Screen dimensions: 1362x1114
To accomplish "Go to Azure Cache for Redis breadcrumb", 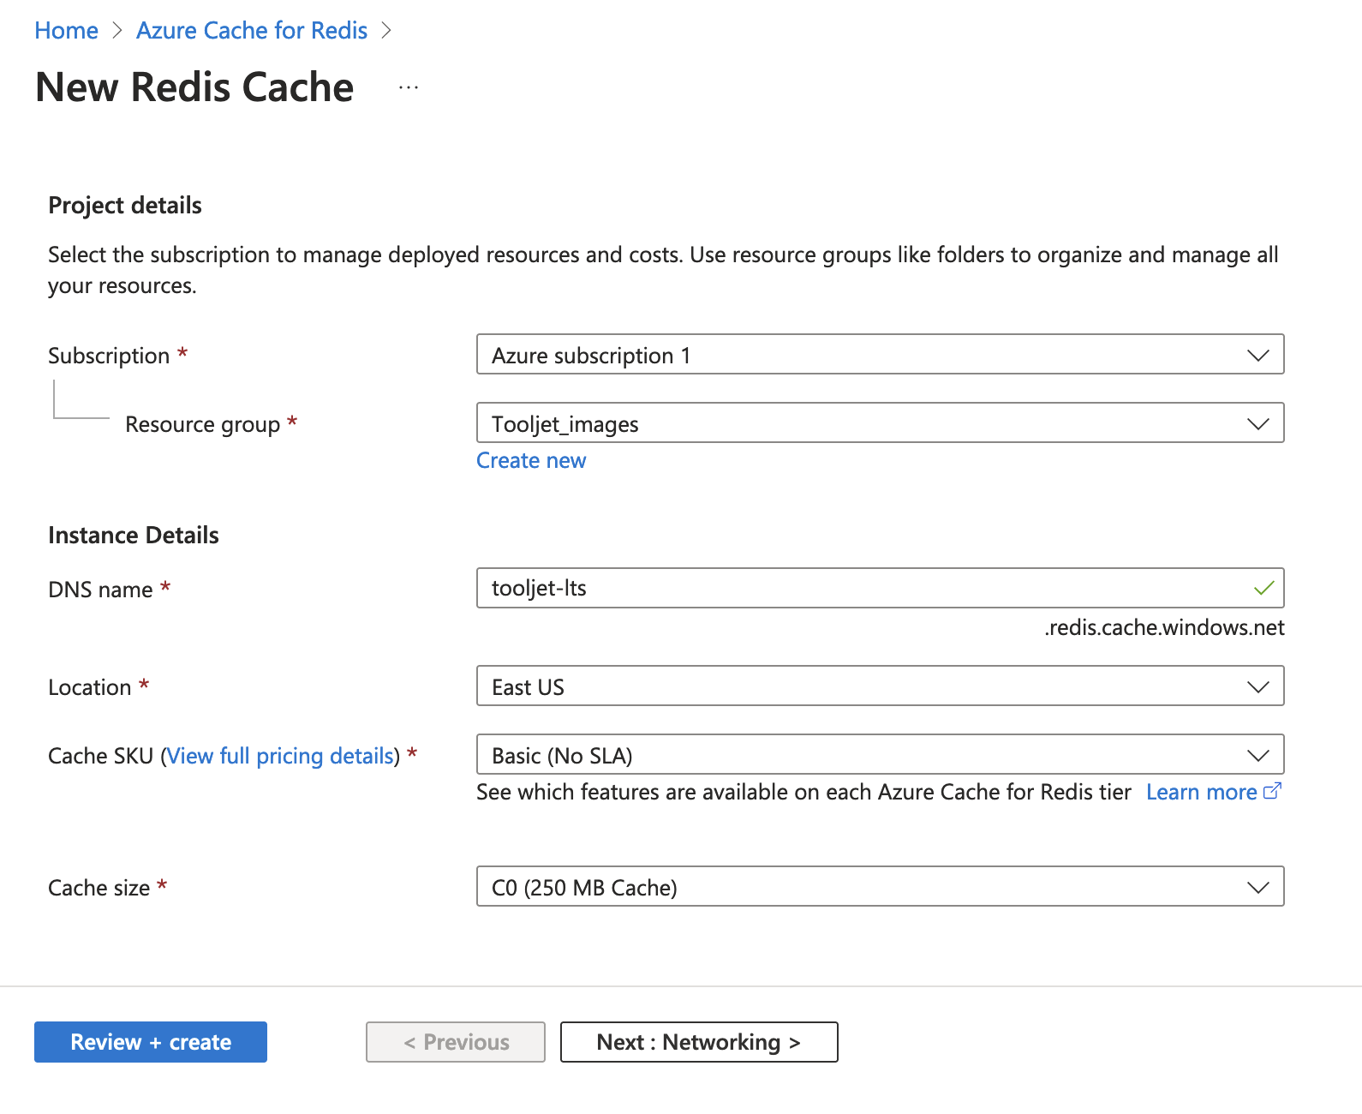I will pyautogui.click(x=252, y=31).
